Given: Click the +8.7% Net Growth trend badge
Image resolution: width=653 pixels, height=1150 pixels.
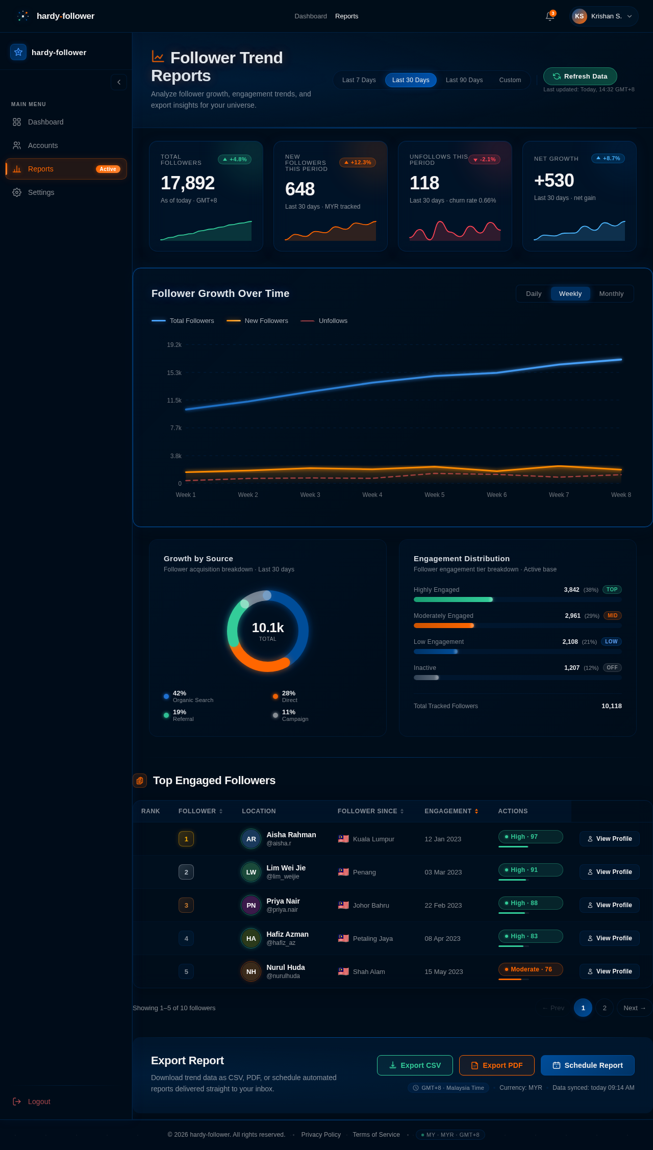Looking at the screenshot, I should [608, 158].
